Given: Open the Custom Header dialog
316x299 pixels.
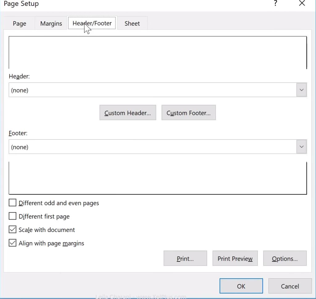Looking at the screenshot, I should tap(127, 112).
